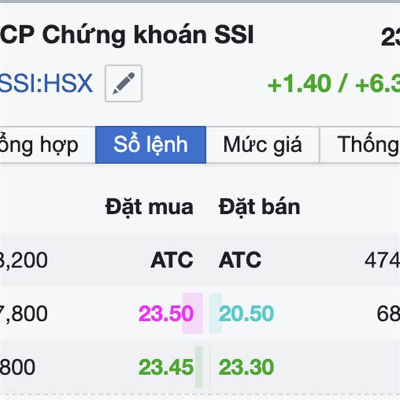Switch to the Sổ lệnh tab
Image resolution: width=400 pixels, height=400 pixels.
click(151, 145)
